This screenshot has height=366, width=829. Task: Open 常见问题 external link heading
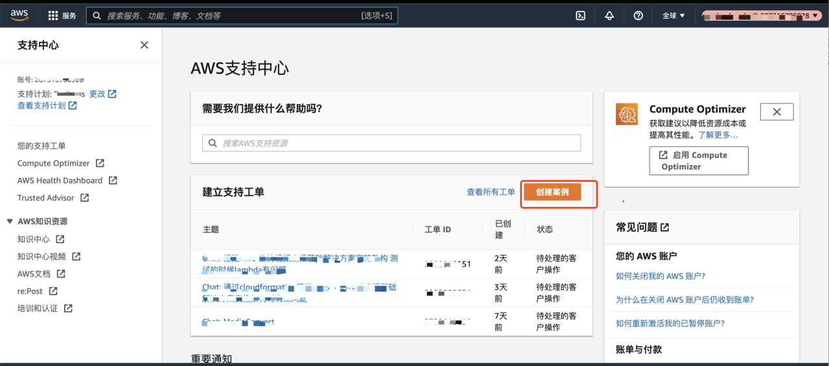(642, 228)
